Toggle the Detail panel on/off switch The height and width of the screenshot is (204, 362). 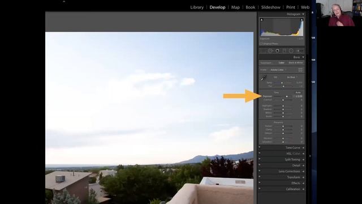(260, 165)
